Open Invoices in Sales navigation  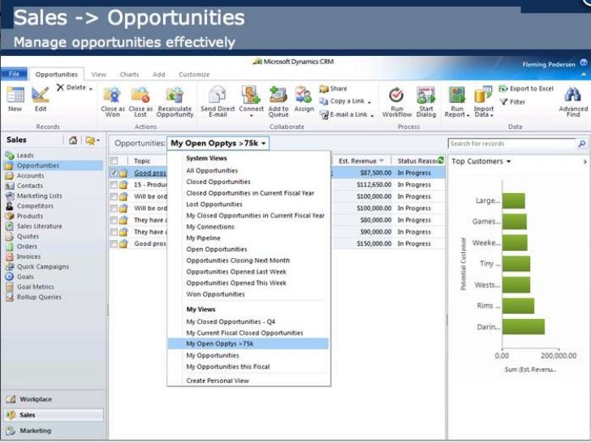coord(28,256)
